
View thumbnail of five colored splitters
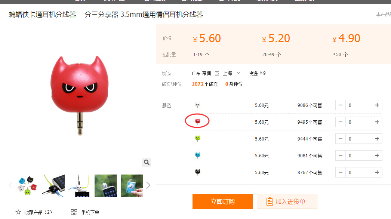click(x=27, y=186)
